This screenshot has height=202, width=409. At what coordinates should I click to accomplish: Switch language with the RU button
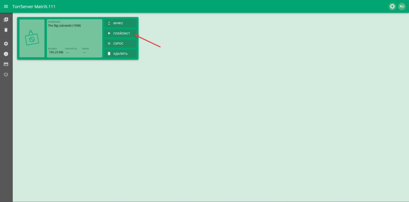(x=402, y=6)
